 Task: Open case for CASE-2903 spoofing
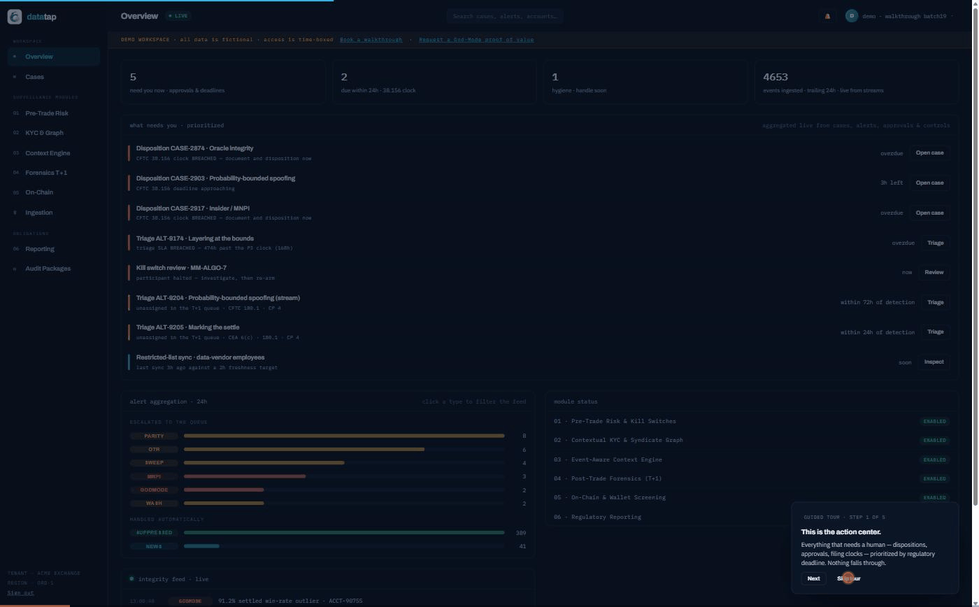click(x=929, y=183)
